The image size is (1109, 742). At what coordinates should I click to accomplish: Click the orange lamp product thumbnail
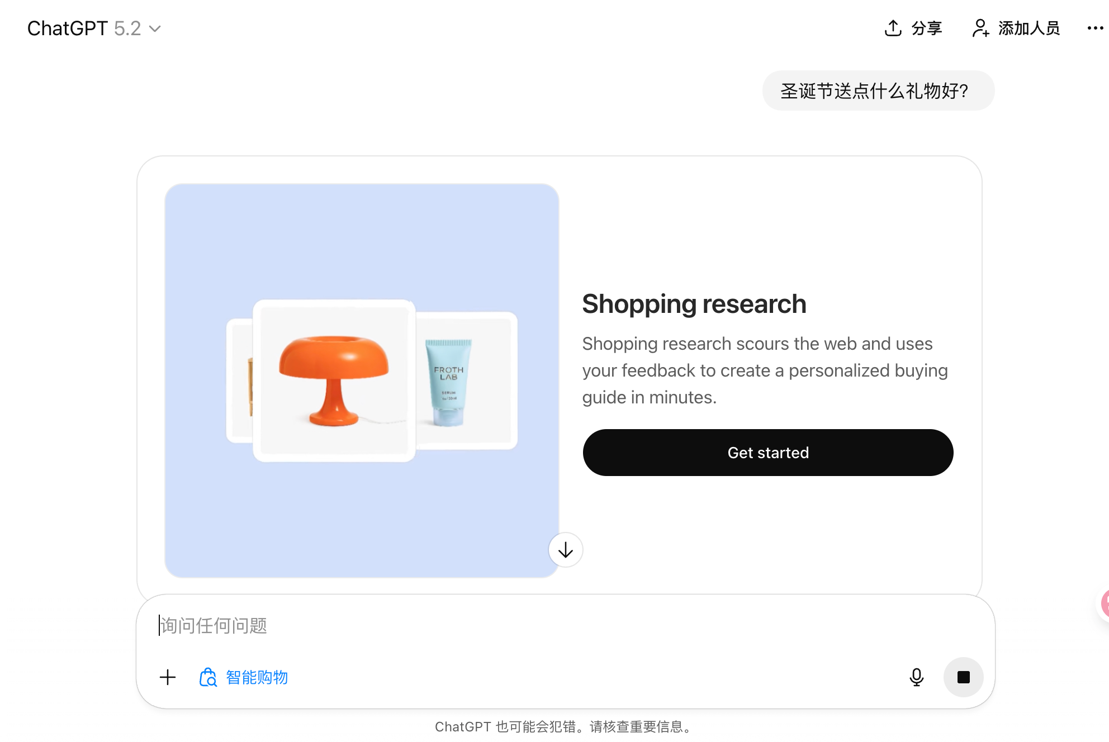coord(334,381)
